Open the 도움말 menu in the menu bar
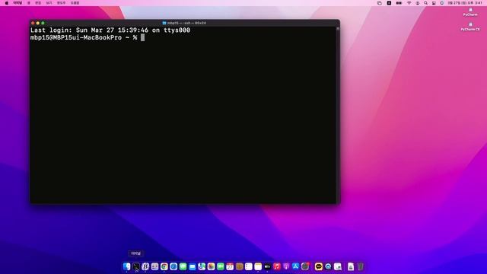This screenshot has height=274, width=487. (75, 3)
